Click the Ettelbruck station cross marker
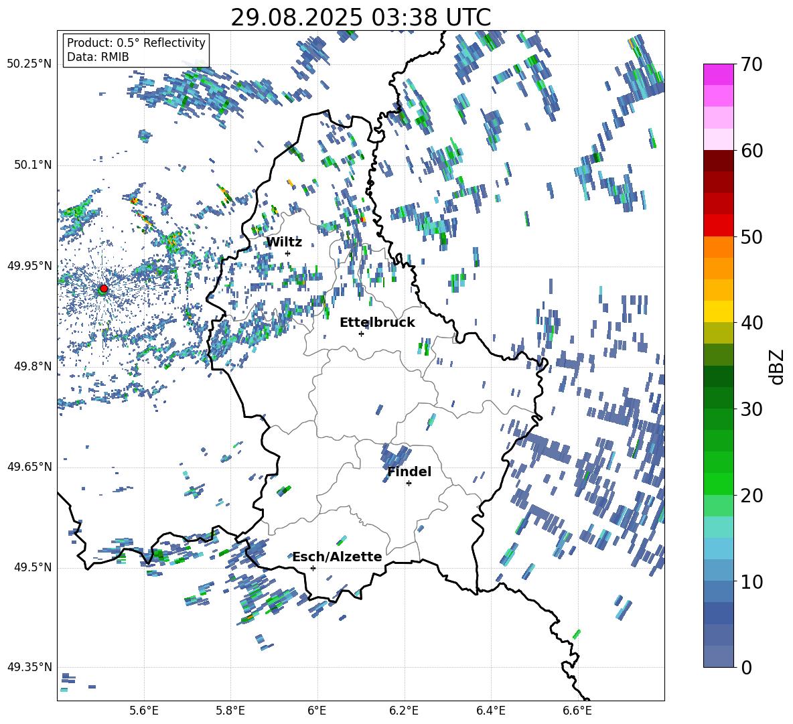 (361, 334)
